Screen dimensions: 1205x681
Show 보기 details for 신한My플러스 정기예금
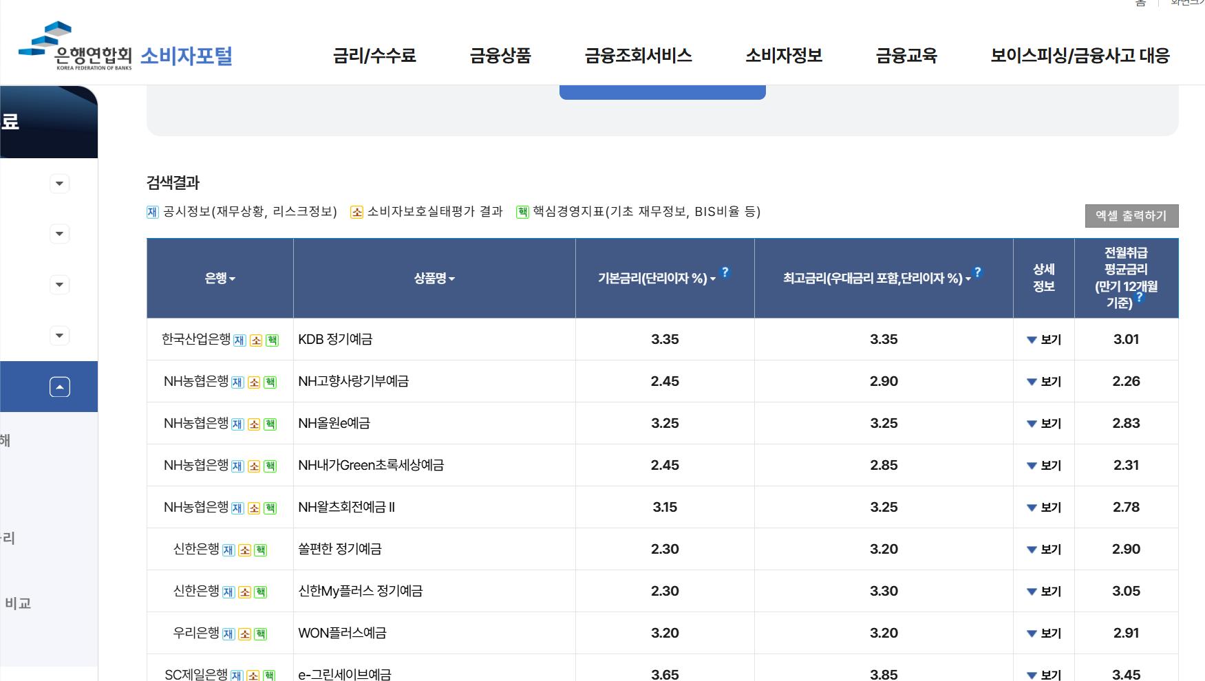pos(1044,592)
